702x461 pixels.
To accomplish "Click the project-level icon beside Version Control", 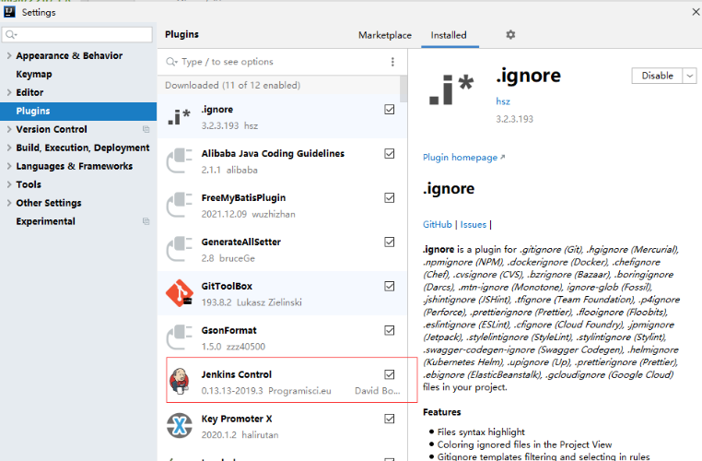I will click(x=146, y=129).
